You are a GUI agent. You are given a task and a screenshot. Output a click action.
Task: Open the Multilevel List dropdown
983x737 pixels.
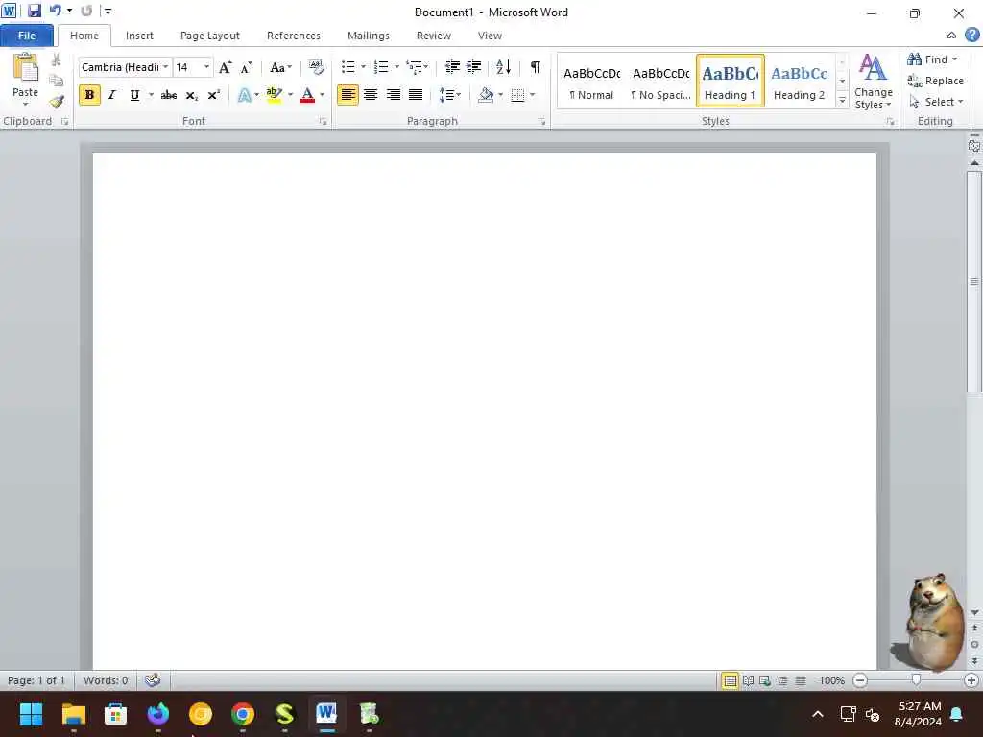point(425,67)
